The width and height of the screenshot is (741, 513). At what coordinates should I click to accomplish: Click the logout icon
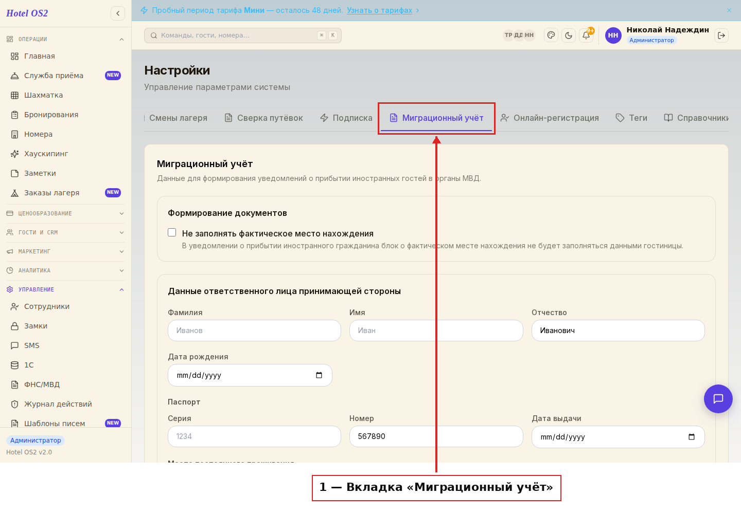pos(721,35)
